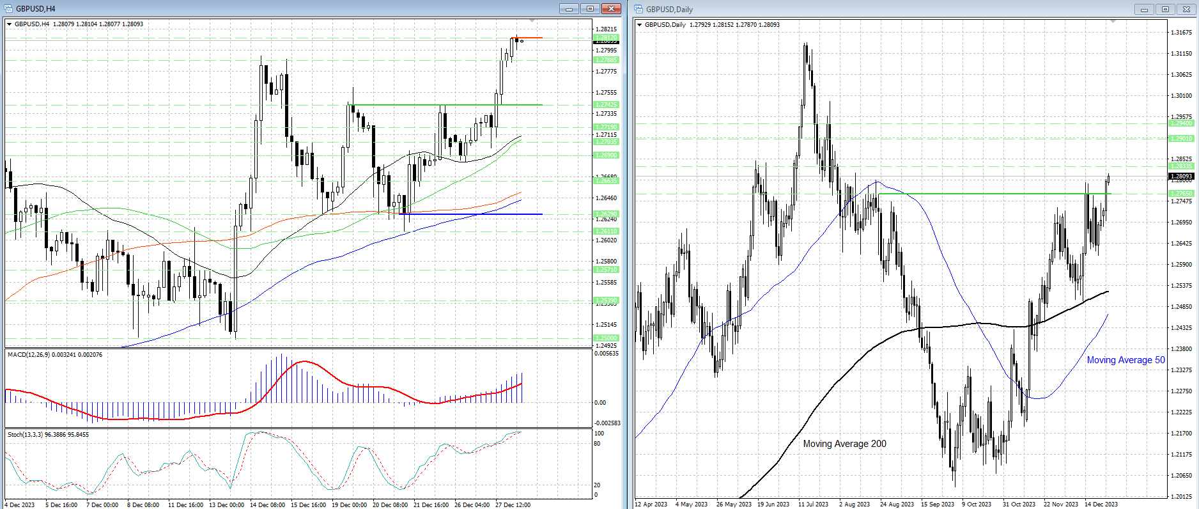Click the chart shift triangle on H4 chart
The height and width of the screenshot is (509, 1199).
(532, 22)
